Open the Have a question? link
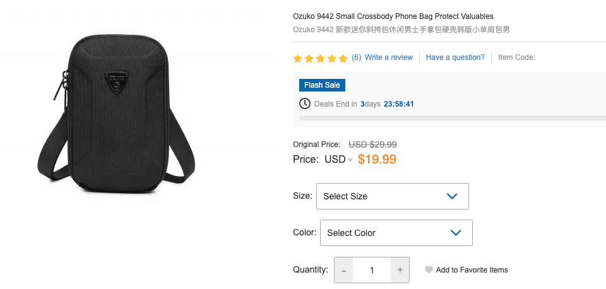 click(455, 57)
